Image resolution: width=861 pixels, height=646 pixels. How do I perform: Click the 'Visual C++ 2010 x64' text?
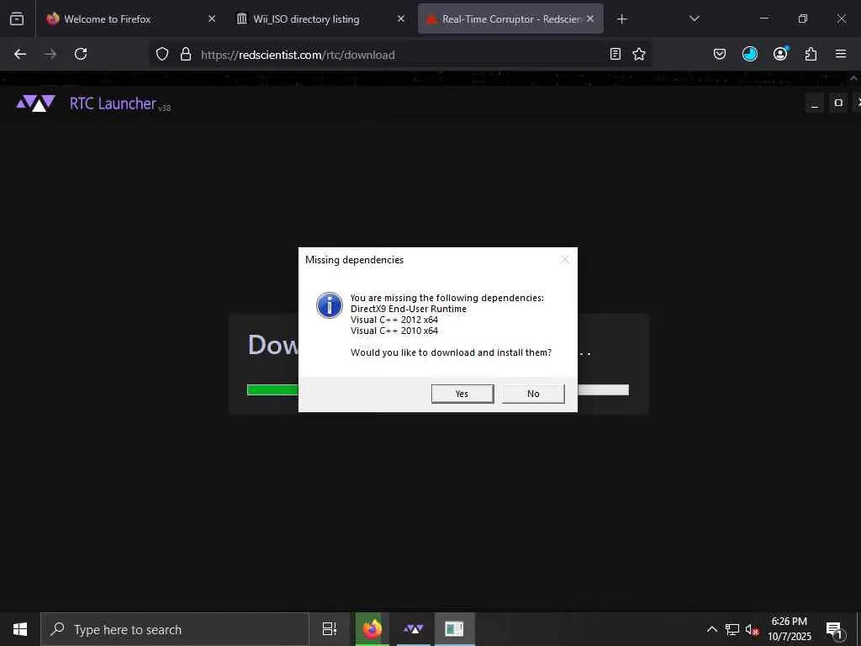(x=394, y=331)
